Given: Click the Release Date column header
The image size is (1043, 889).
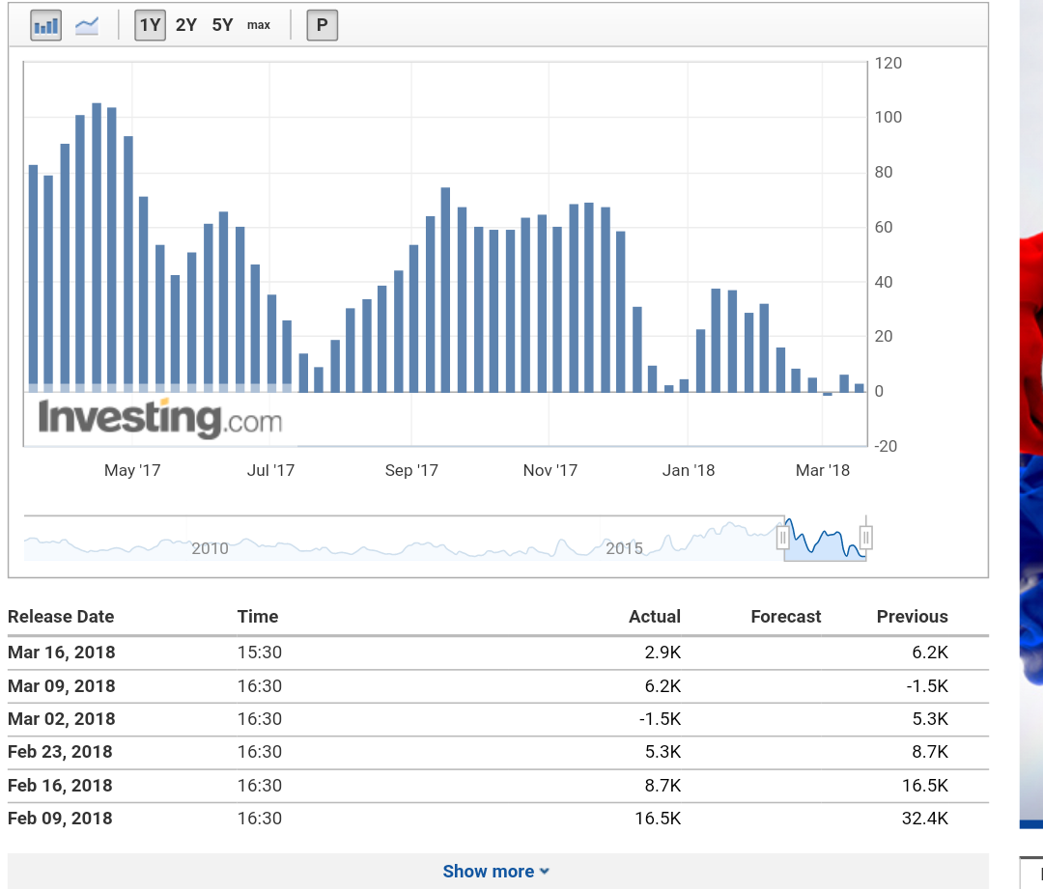Looking at the screenshot, I should (61, 617).
